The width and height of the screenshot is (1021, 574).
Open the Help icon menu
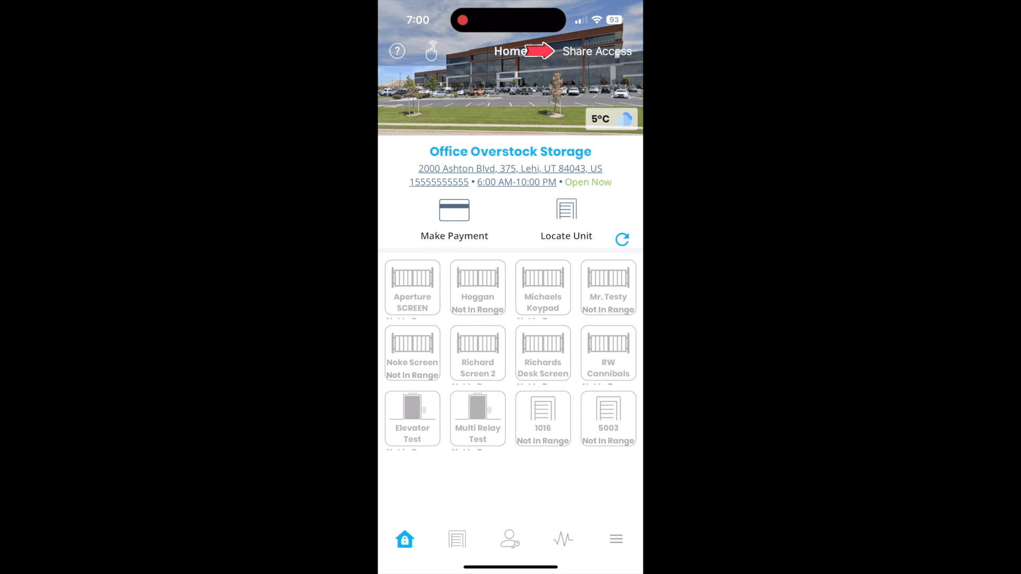point(398,51)
